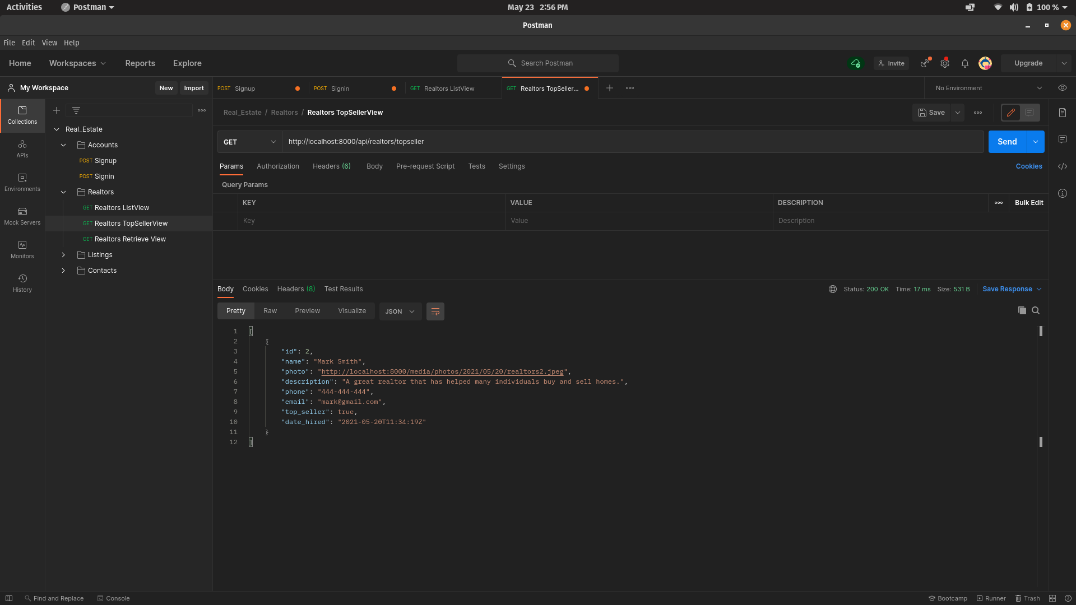Open the Mock Servers sidebar panel
Screen dimensions: 1076x605
point(22,216)
